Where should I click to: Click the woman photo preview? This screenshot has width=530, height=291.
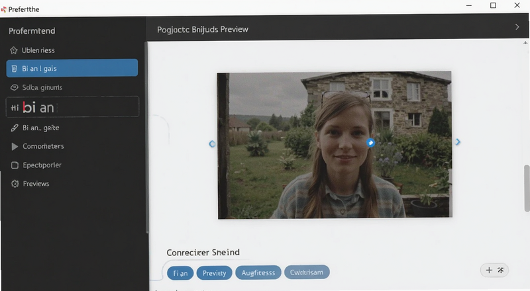pos(335,145)
